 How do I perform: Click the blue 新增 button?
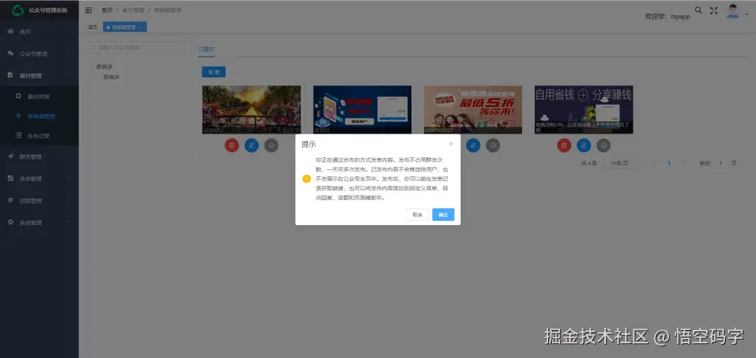coord(213,72)
